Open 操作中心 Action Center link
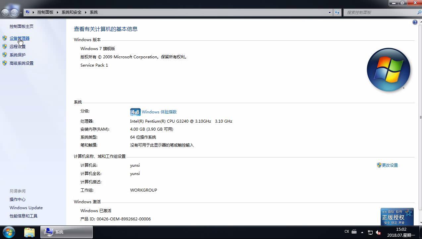 pos(18,200)
